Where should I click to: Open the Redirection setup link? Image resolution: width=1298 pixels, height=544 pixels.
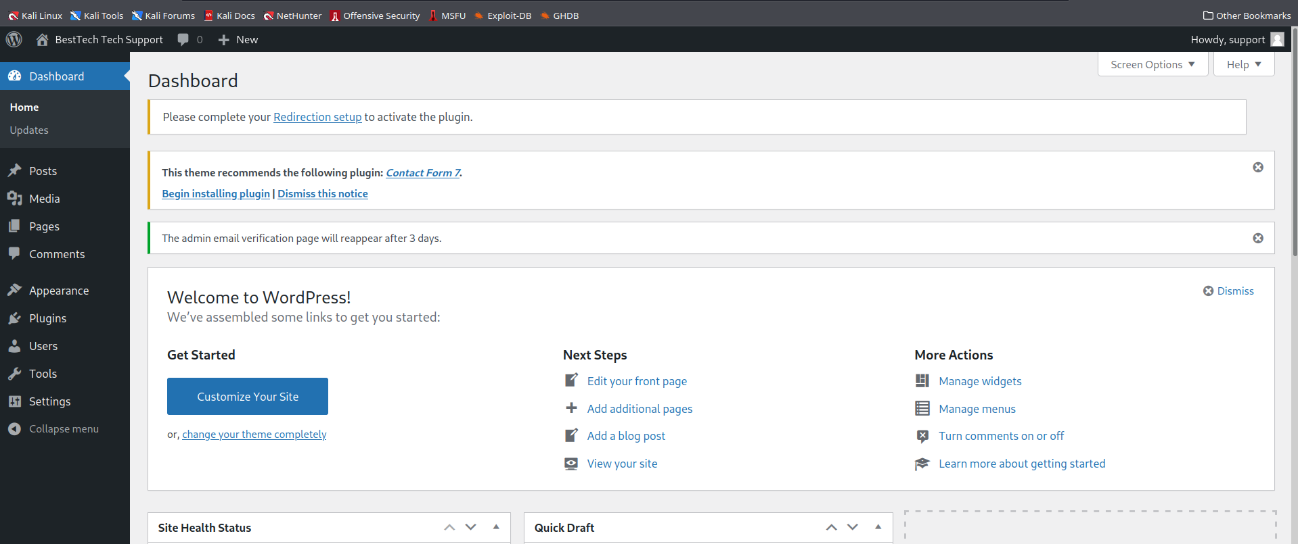pos(317,117)
